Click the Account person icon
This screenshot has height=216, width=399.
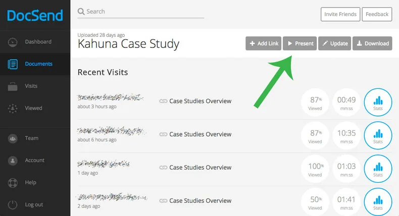13,160
